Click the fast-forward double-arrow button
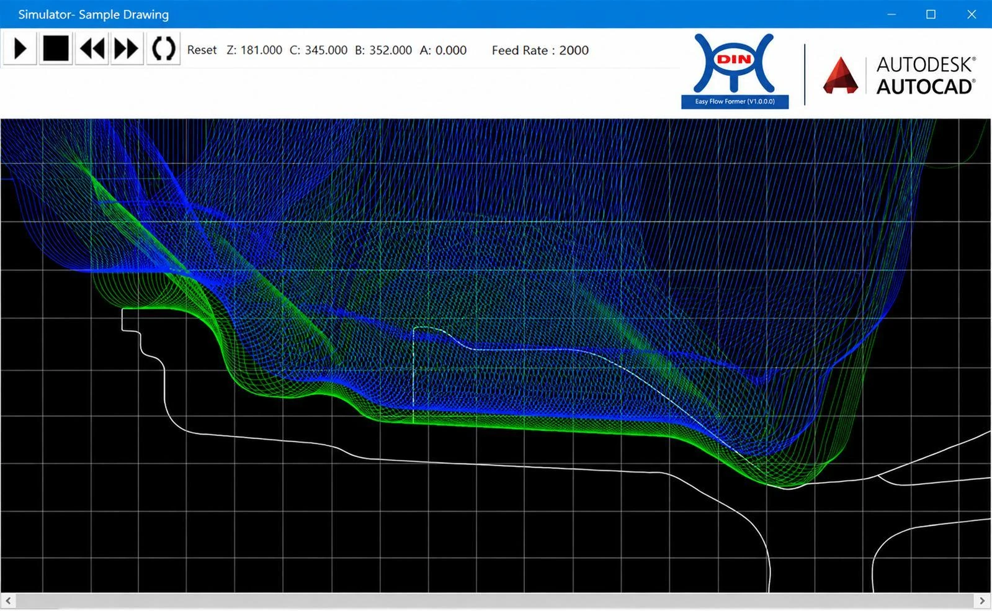 coord(127,48)
